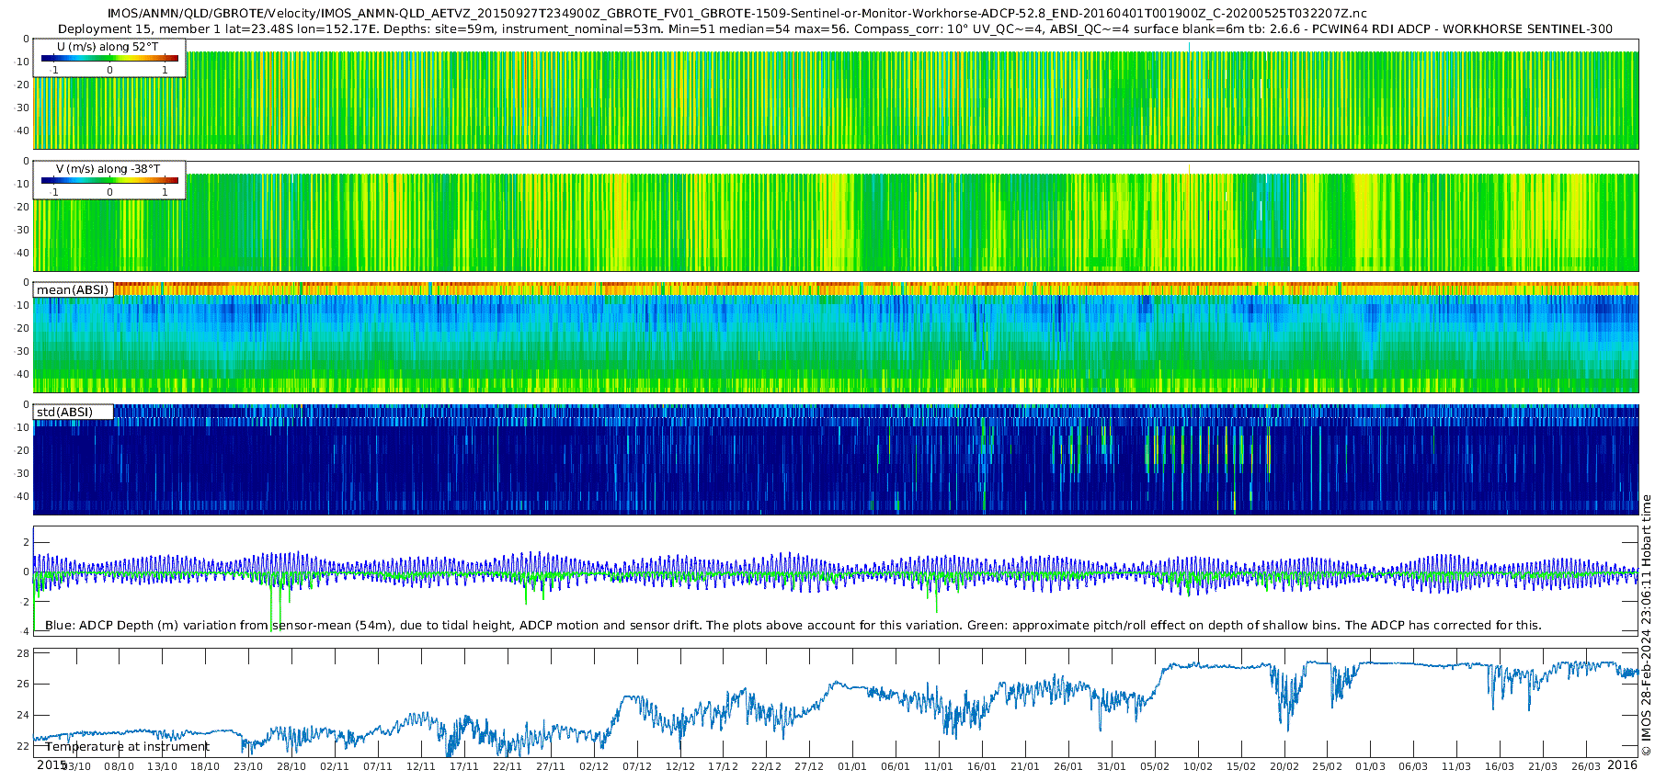Select the 20/02 date tick
This screenshot has width=1655, height=781.
point(1284,766)
